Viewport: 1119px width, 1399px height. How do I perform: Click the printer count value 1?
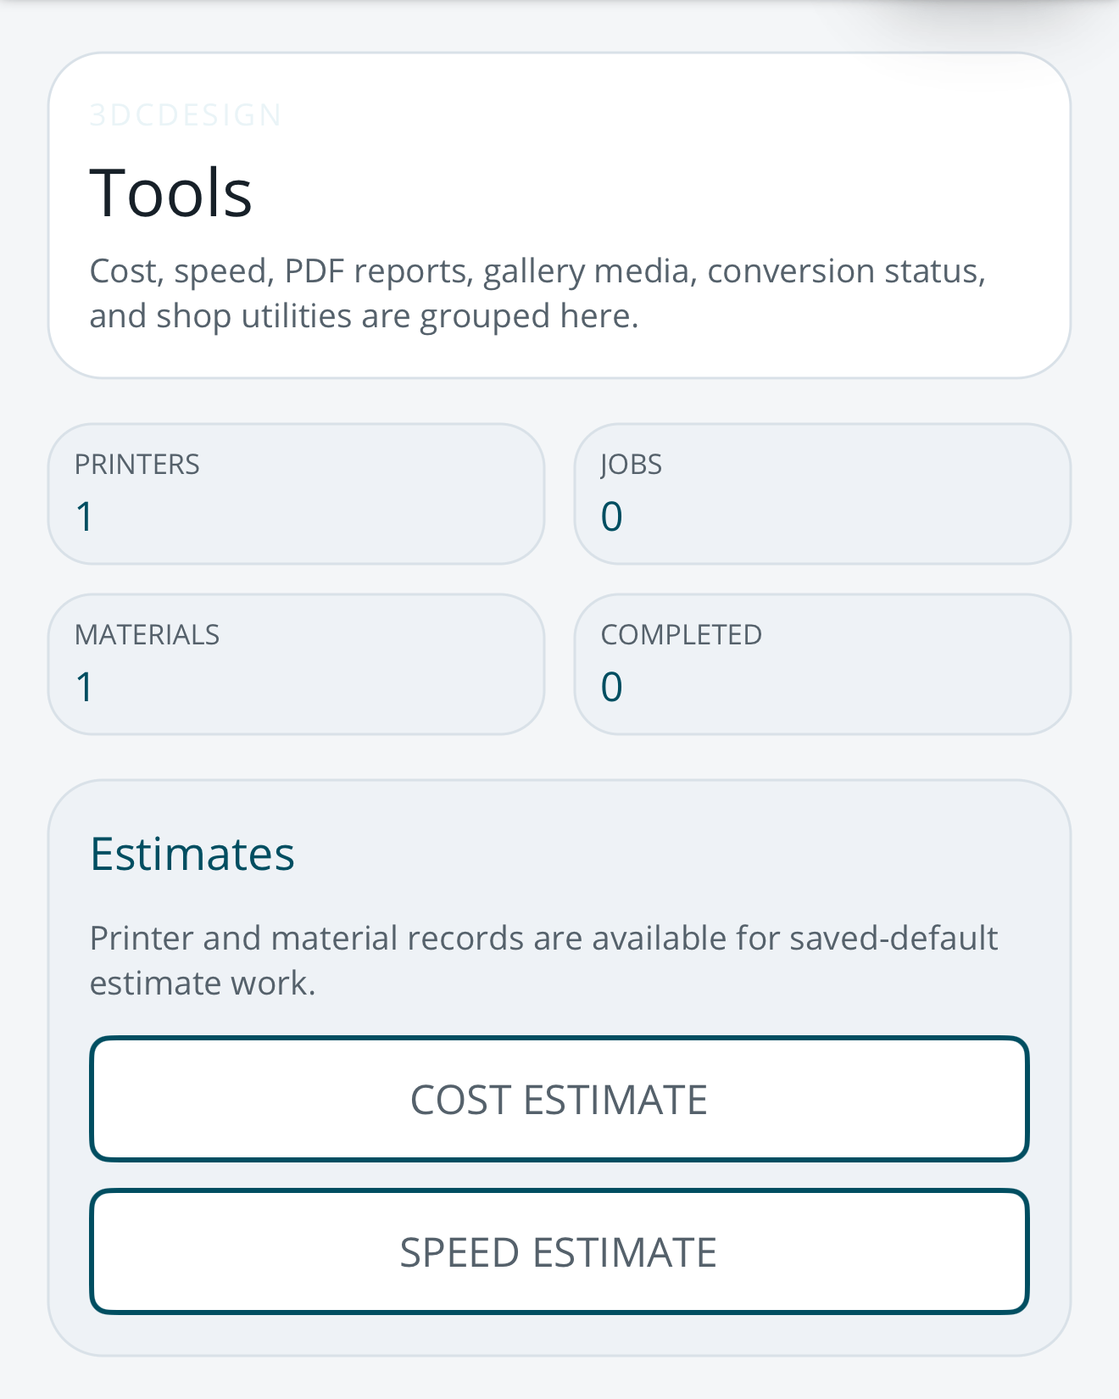84,516
